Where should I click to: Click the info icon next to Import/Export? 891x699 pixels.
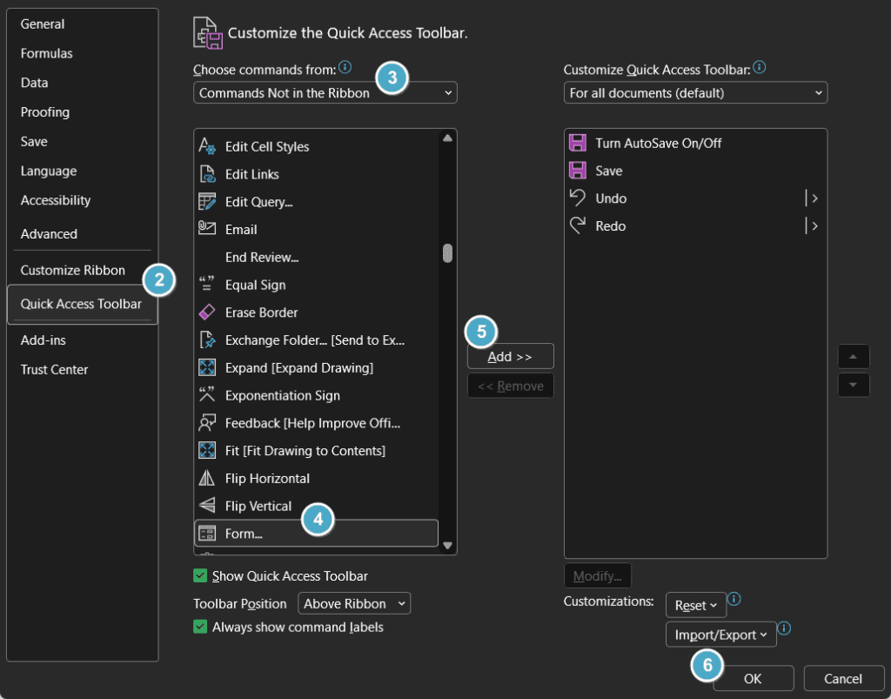click(x=784, y=628)
